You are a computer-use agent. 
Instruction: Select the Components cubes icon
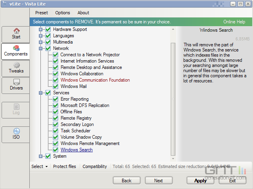click(16, 48)
